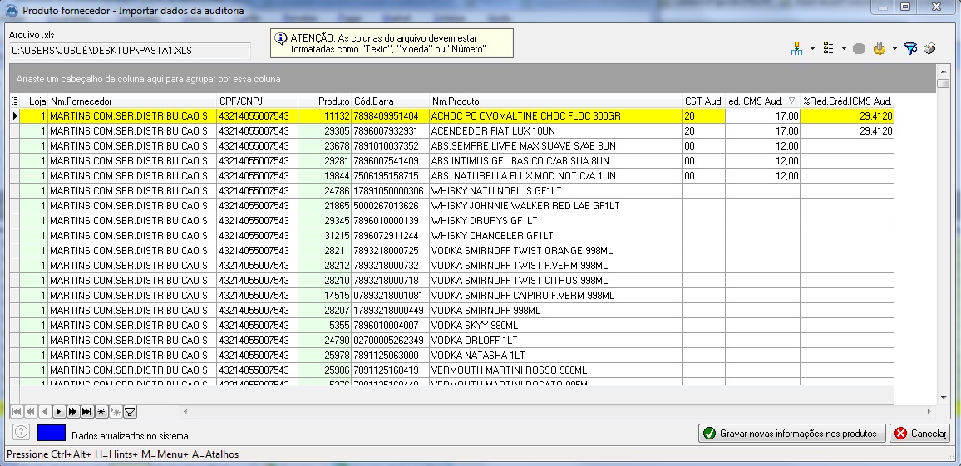Click the gold stamp tool icon

click(x=880, y=48)
